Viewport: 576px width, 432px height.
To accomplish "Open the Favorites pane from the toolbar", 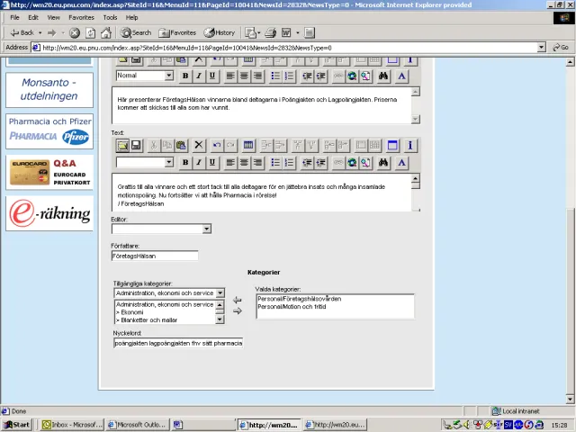I will click(177, 32).
